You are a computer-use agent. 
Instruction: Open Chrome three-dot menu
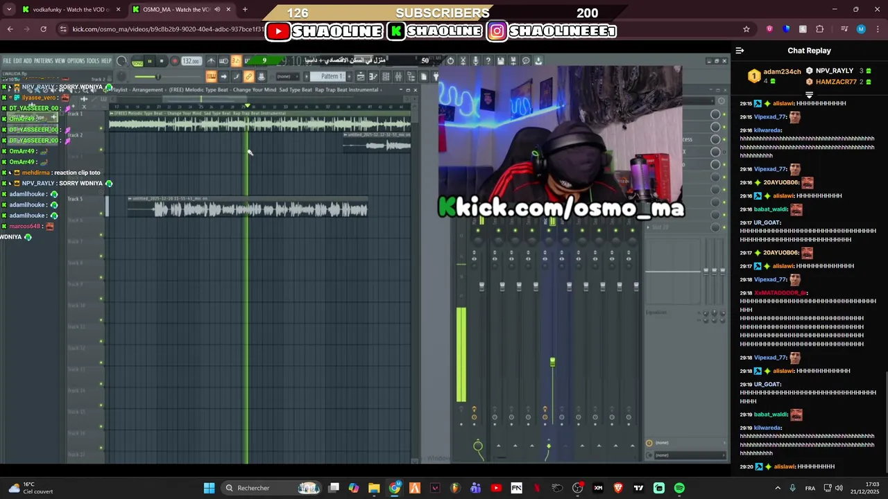[x=877, y=29]
